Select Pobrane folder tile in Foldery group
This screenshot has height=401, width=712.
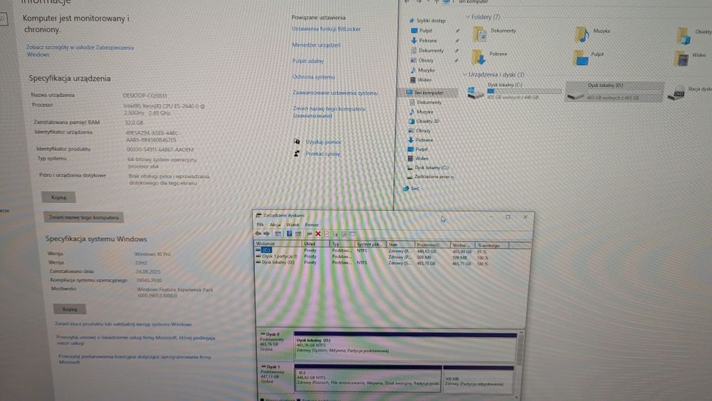pos(491,57)
